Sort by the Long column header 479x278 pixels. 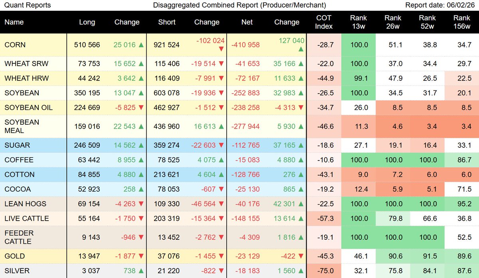coord(87,22)
